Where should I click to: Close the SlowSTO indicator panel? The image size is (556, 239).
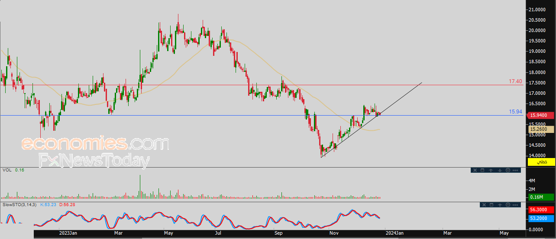pos(483,205)
